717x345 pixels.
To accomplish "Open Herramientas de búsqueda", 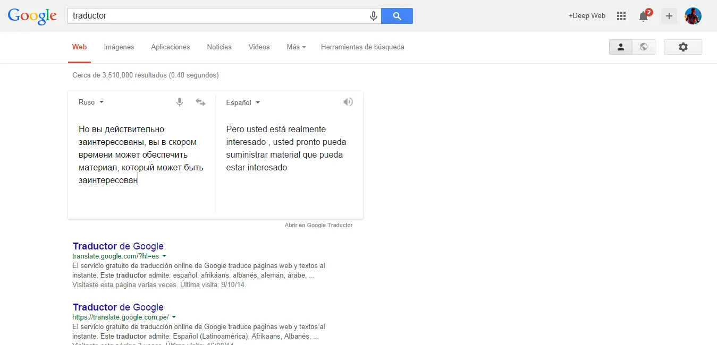I will click(362, 47).
